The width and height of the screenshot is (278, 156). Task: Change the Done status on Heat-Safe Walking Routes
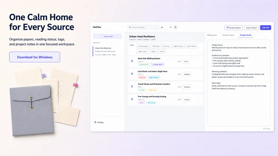click(x=186, y=62)
